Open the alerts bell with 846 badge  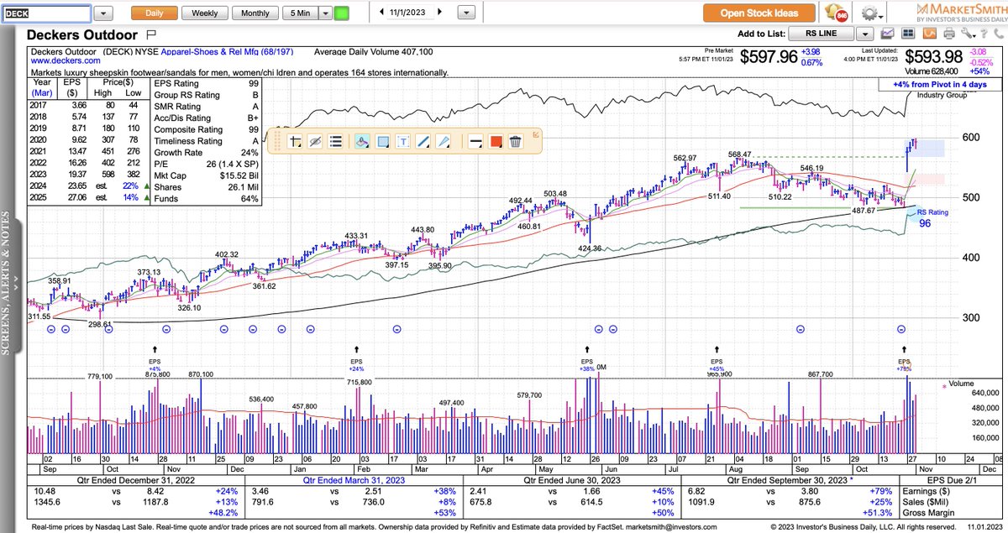[835, 13]
